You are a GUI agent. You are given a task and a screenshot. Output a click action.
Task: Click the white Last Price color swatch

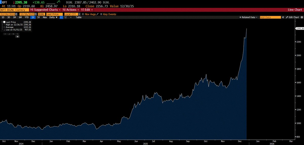(4, 22)
